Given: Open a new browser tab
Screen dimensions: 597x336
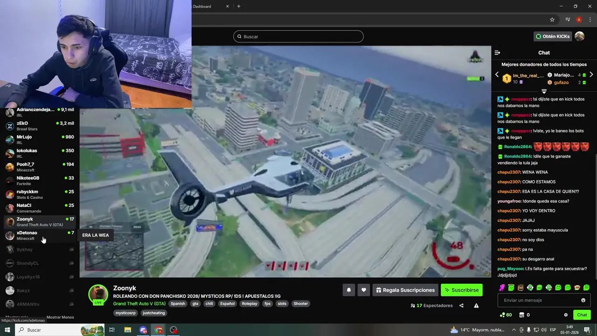Looking at the screenshot, I should click(239, 7).
